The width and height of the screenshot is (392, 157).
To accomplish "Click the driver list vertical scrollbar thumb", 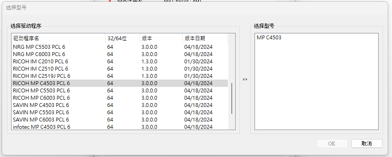I will click(x=232, y=98).
